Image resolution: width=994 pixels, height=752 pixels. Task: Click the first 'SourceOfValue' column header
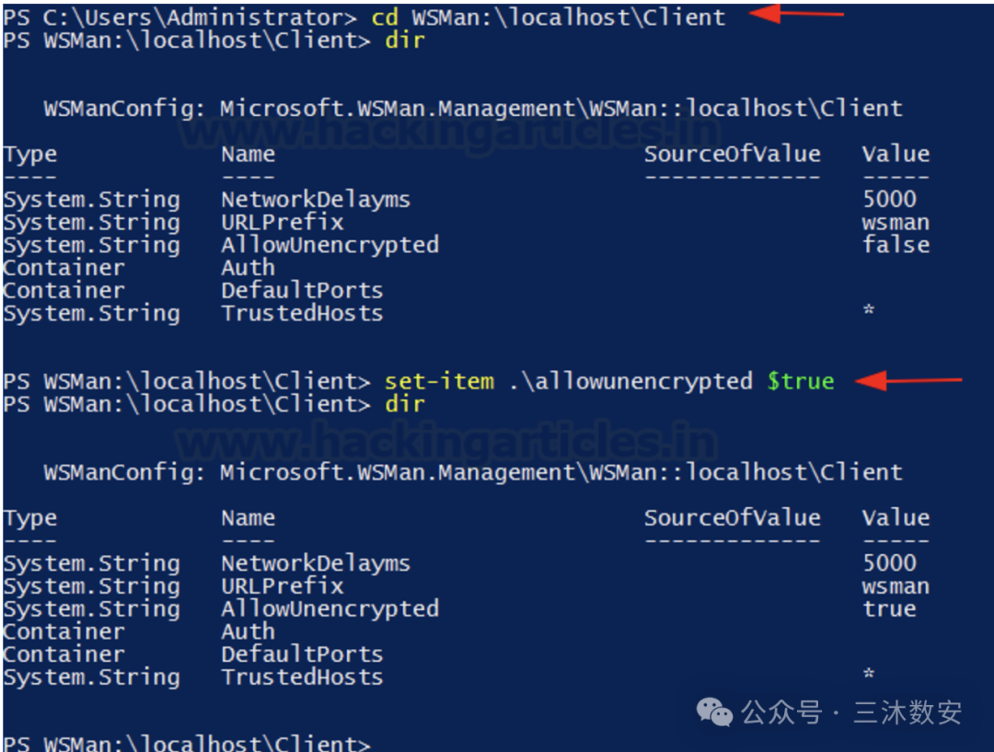pos(733,154)
